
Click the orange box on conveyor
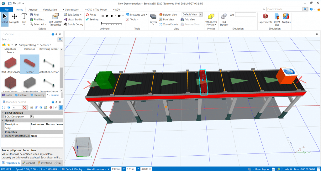pos(287,76)
